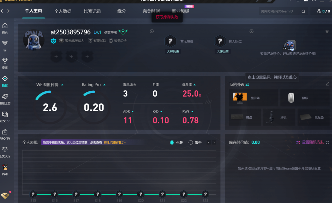Click the 活动 mascot icon in sidebar
The height and width of the screenshot is (203, 332).
5,168
